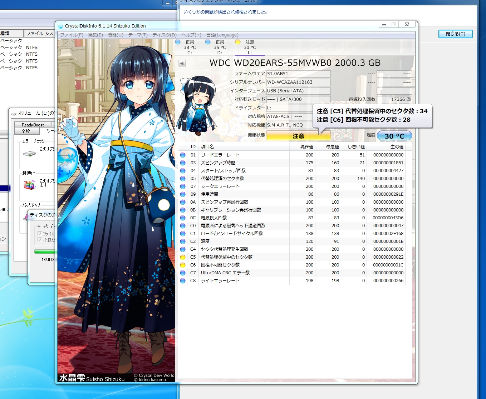Click the yellow caution orb for 代替処理保留中のセクタ数
The height and width of the screenshot is (399, 486).
[x=183, y=257]
